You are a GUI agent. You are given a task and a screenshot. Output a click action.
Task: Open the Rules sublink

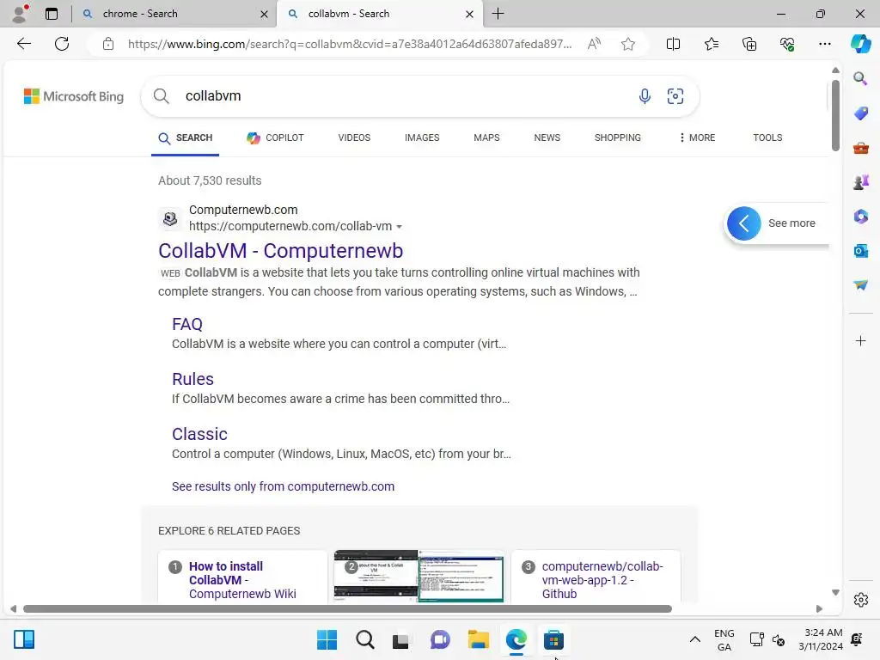pos(192,379)
